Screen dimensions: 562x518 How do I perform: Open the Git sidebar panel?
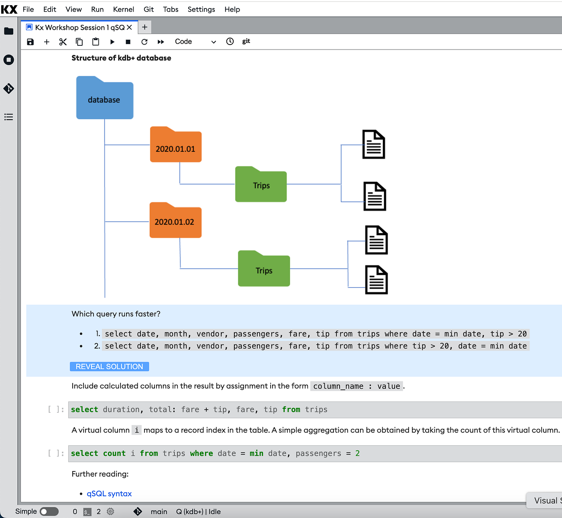9,88
